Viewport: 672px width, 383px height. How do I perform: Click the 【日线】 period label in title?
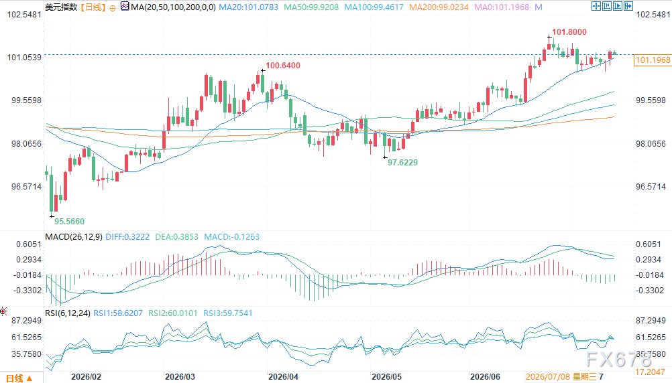[93, 7]
